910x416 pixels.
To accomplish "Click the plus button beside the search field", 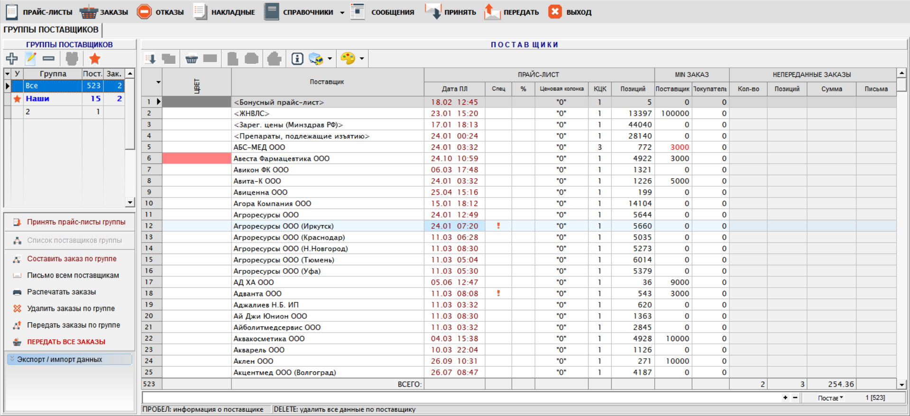I will pyautogui.click(x=785, y=398).
